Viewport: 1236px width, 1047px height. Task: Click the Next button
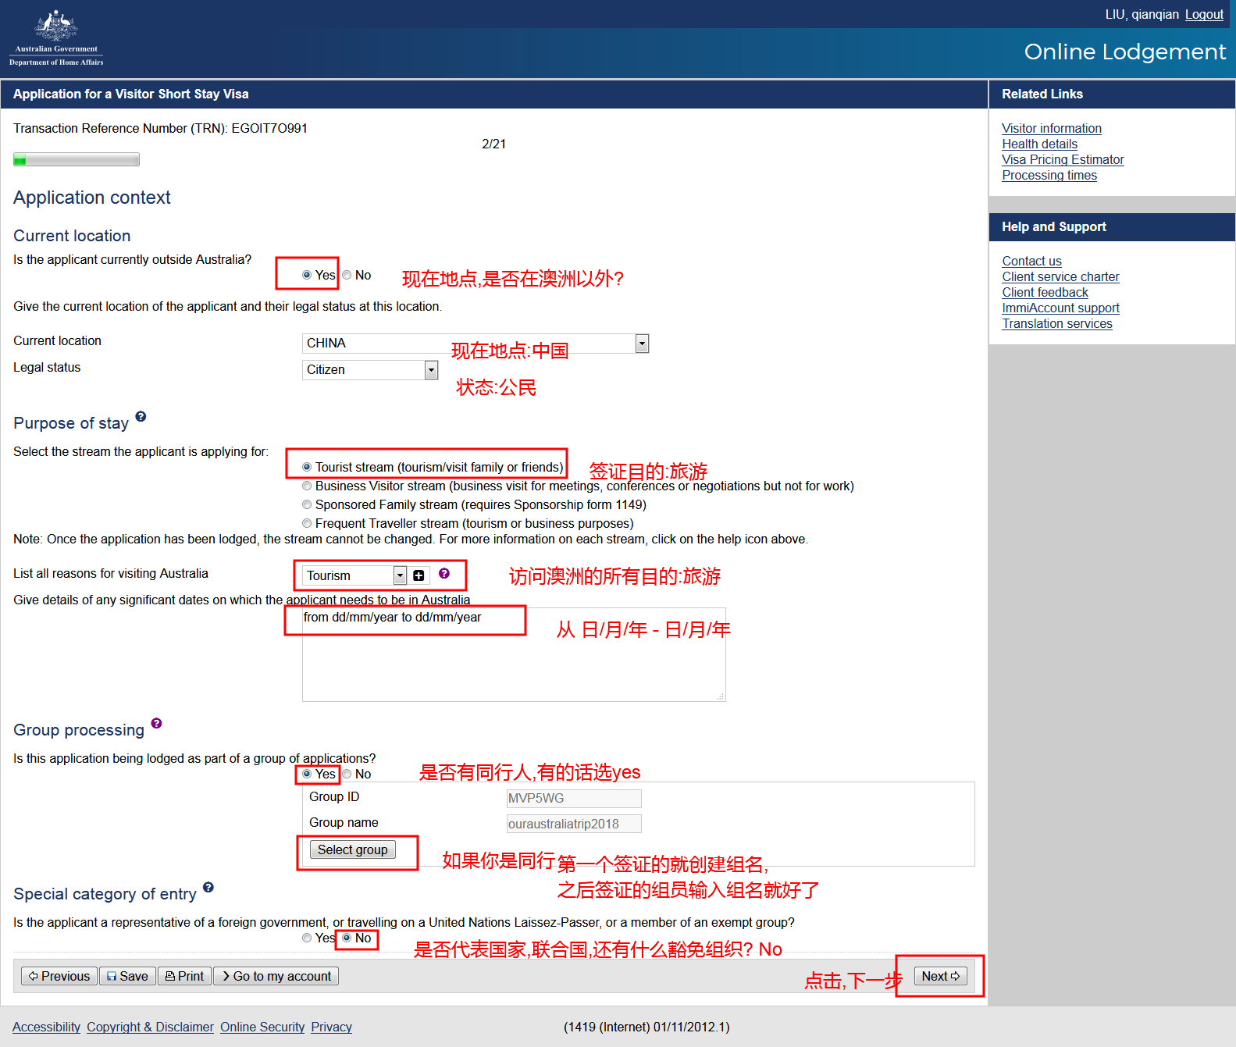940,976
